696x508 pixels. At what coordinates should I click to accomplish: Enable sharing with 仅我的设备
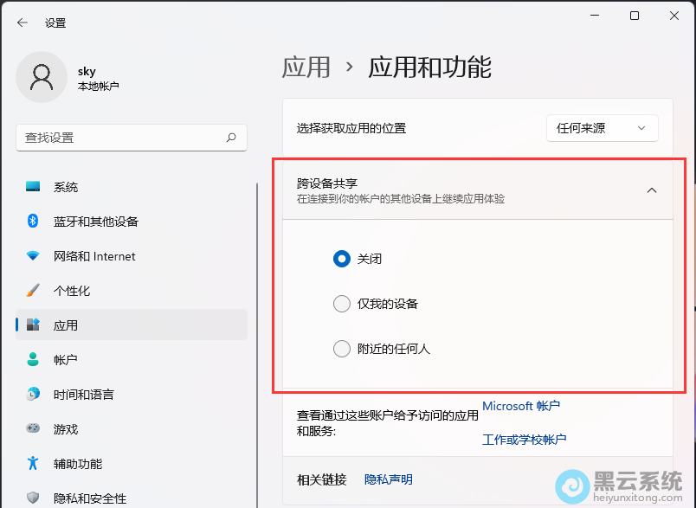(341, 304)
